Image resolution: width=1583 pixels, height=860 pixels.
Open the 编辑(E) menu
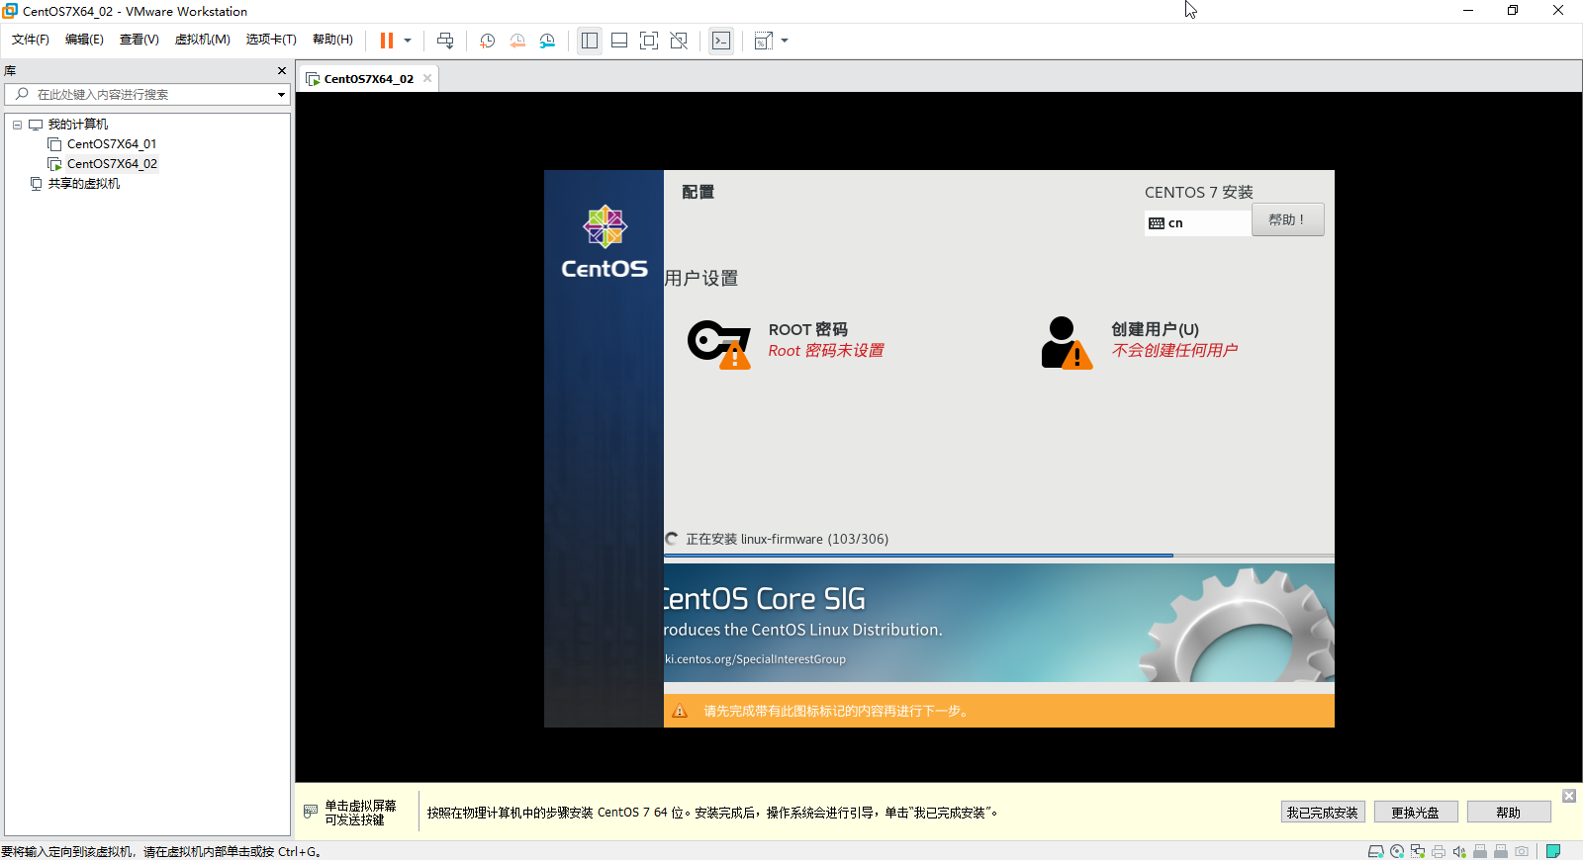pos(84,40)
